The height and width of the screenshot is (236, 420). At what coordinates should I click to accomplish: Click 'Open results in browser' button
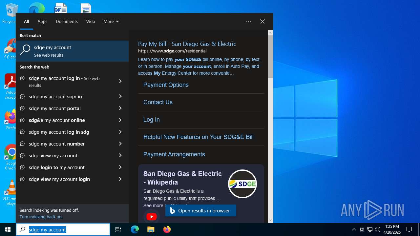[201, 210]
